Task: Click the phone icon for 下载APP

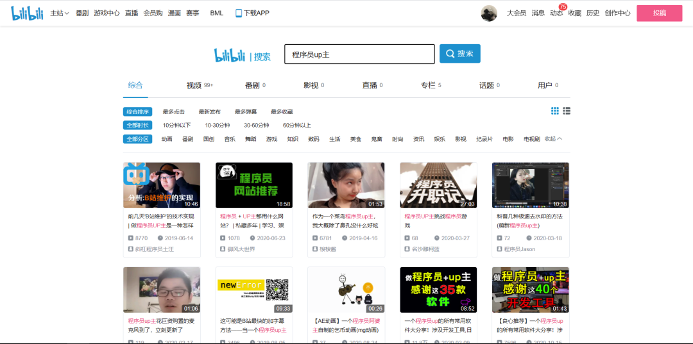Action: 239,13
